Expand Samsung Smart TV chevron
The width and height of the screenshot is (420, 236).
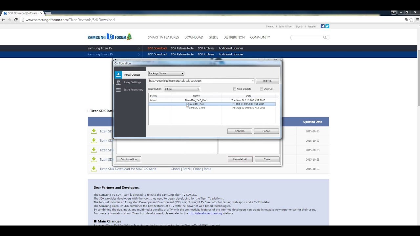(139, 54)
